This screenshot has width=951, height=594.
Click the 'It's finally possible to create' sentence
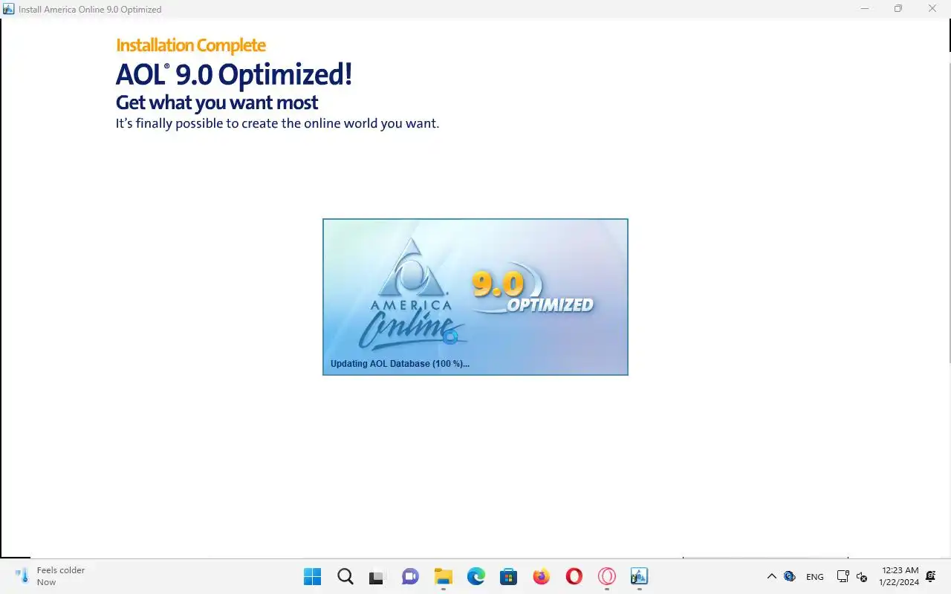(x=278, y=123)
